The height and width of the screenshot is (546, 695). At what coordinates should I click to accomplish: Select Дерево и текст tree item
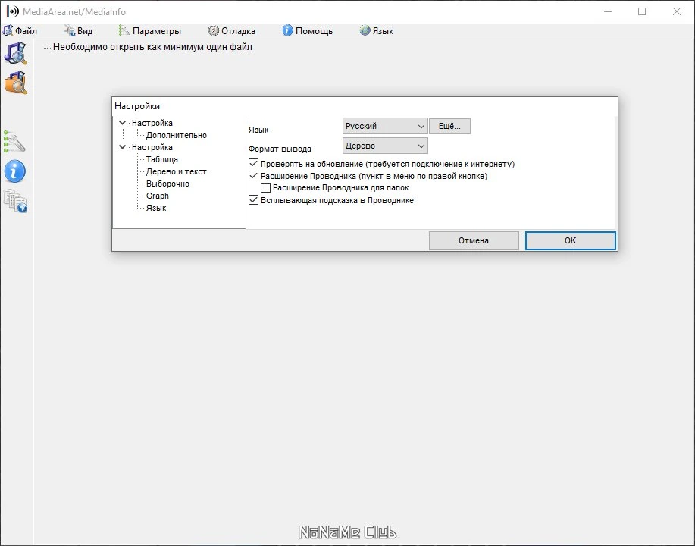click(176, 171)
